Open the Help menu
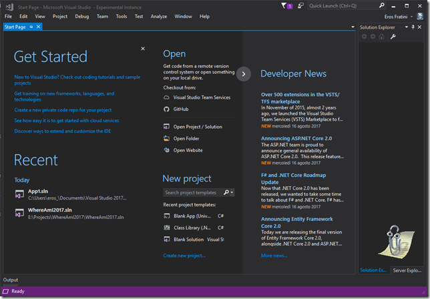Viewport: 430px width, 299px height. tap(204, 17)
